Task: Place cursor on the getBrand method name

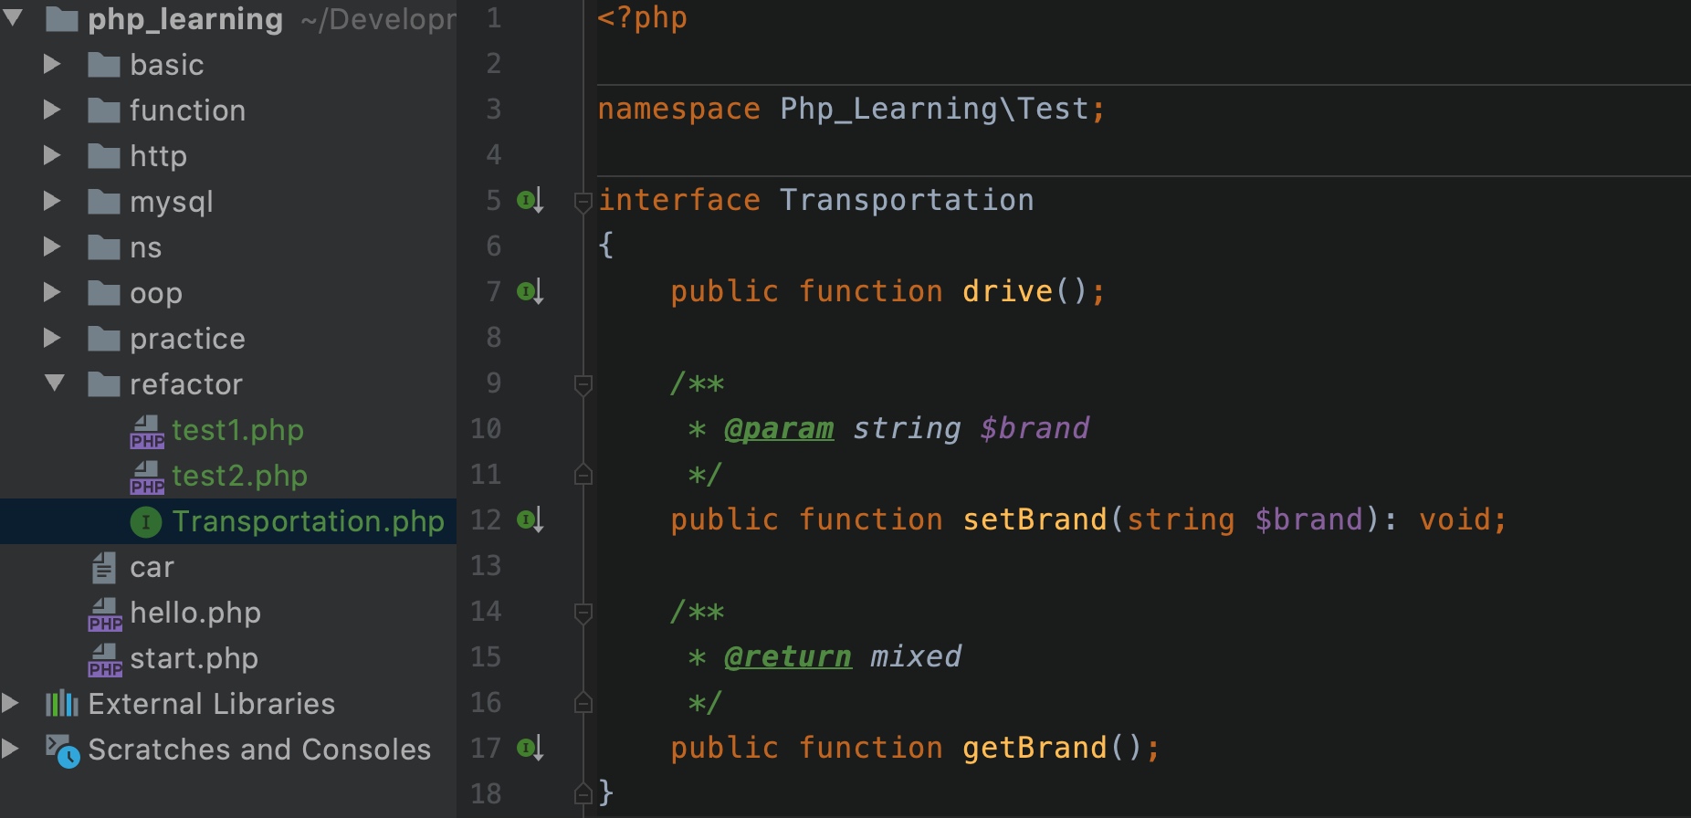Action: tap(1035, 749)
